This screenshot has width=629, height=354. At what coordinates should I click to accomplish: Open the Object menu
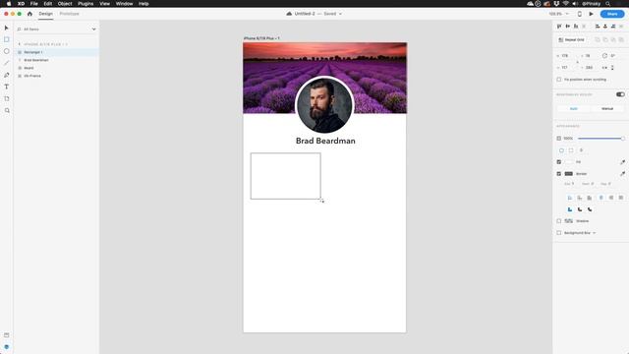click(65, 4)
